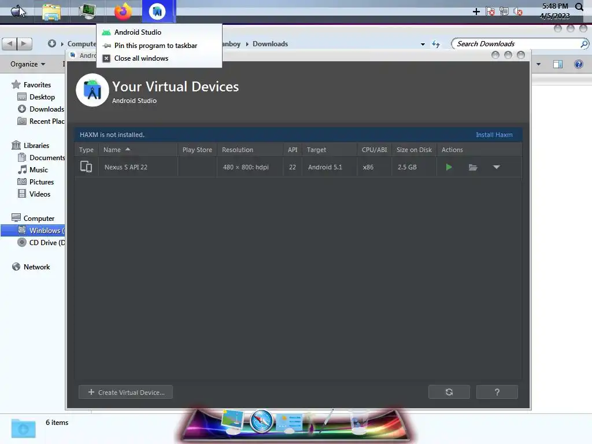Viewport: 592px width, 444px height.
Task: Open address bar history dropdown
Action: pyautogui.click(x=423, y=44)
